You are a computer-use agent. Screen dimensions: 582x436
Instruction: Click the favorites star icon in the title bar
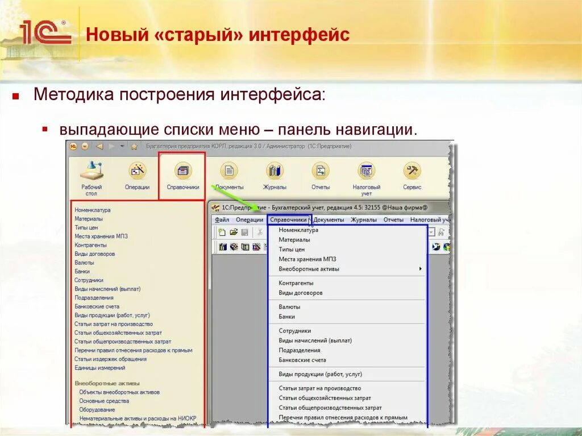click(134, 146)
